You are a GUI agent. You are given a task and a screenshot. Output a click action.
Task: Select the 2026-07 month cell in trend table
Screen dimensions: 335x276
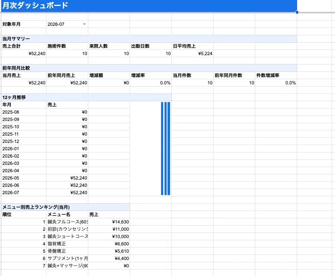[x=24, y=192]
